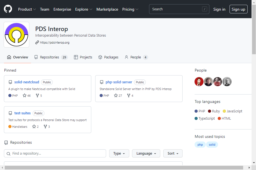The width and height of the screenshot is (256, 170).
Task: Open the php-solid-server repository
Action: (119, 82)
